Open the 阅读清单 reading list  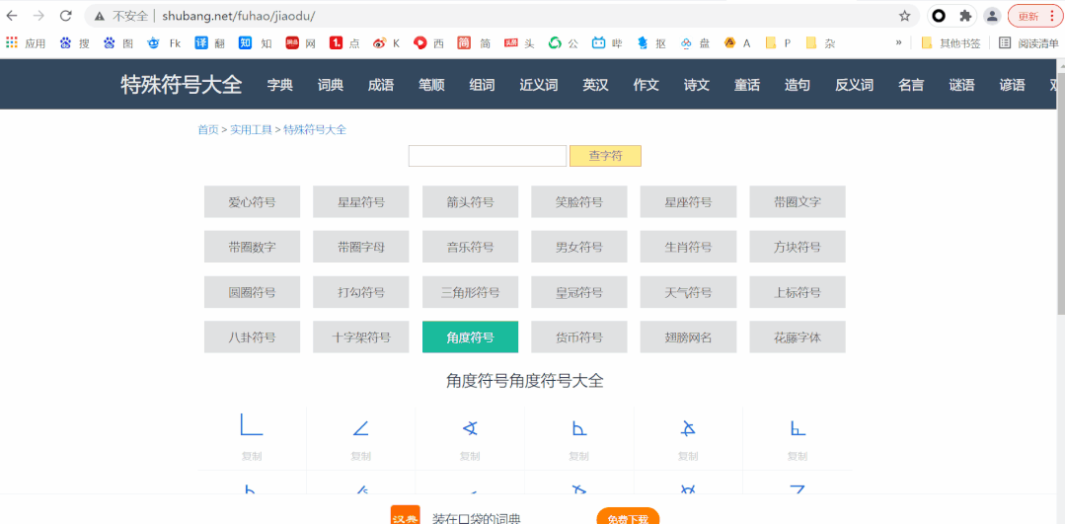pos(1028,43)
